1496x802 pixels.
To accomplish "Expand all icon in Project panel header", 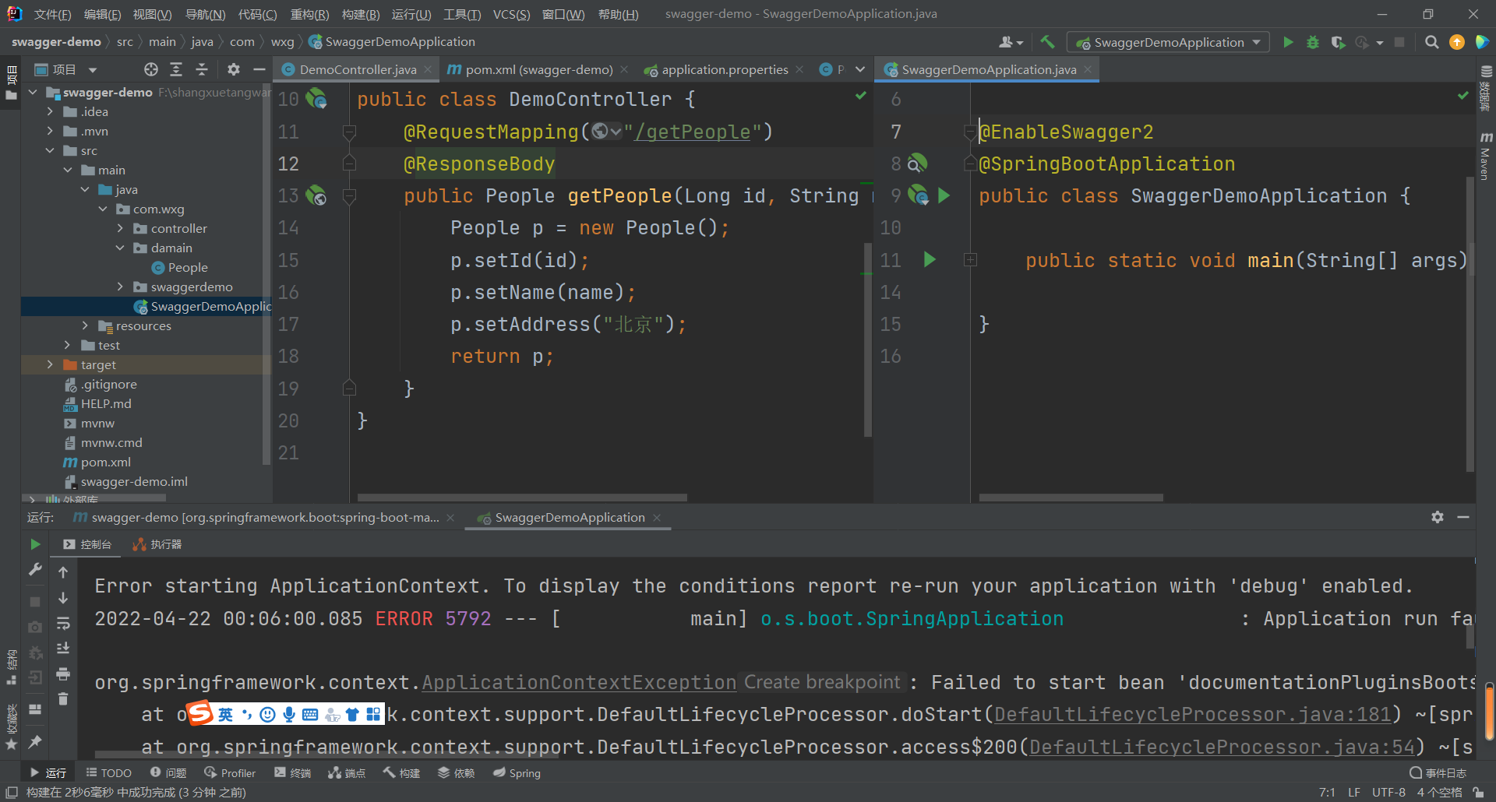I will [176, 69].
